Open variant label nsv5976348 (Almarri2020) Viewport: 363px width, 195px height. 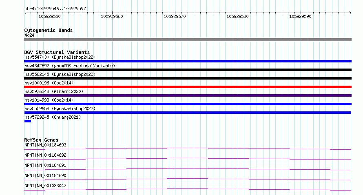coord(54,91)
